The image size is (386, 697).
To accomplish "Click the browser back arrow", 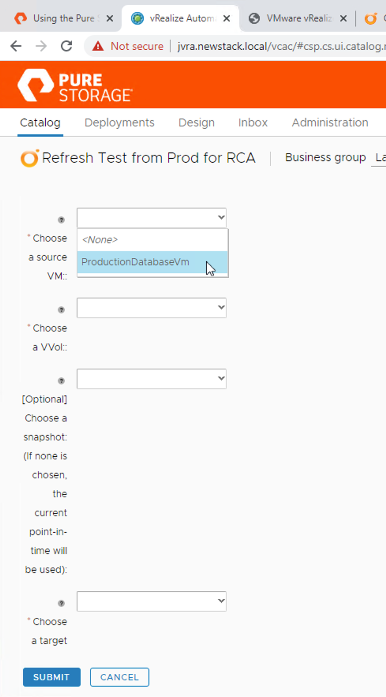I will click(16, 46).
